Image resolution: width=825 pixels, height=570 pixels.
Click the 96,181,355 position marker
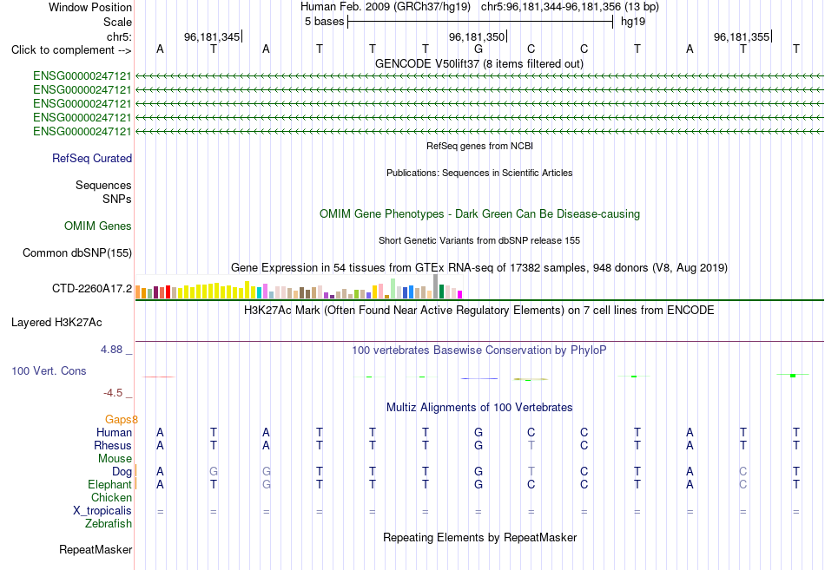742,36
